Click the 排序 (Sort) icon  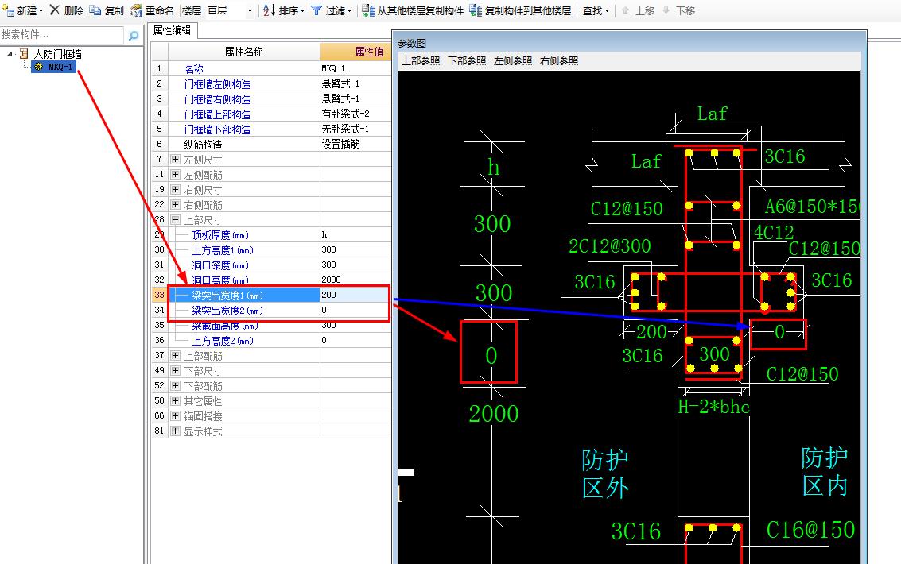(269, 10)
